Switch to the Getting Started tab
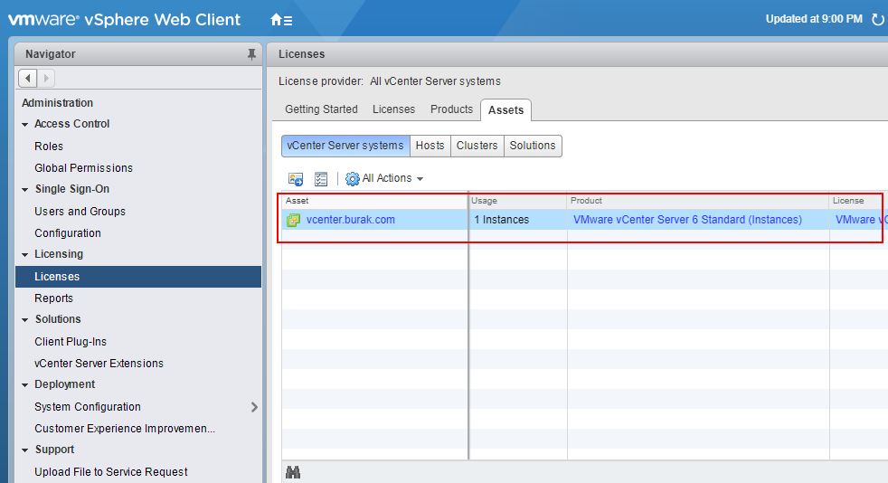This screenshot has width=888, height=483. pyautogui.click(x=321, y=109)
